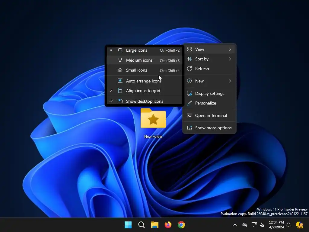Image resolution: width=309 pixels, height=232 pixels.
Task: Enable Auto arrange icons
Action: click(x=144, y=81)
